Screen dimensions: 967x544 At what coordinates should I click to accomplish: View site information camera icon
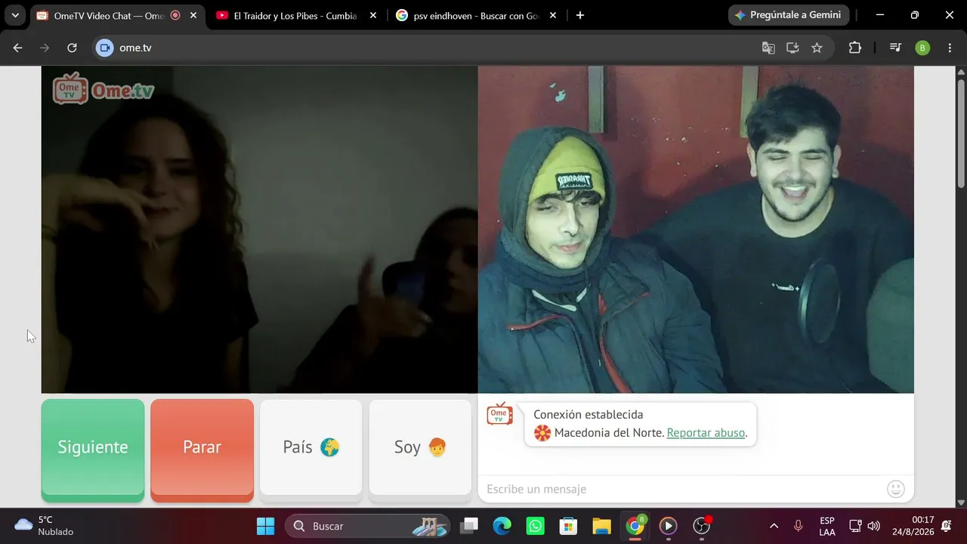pyautogui.click(x=105, y=48)
